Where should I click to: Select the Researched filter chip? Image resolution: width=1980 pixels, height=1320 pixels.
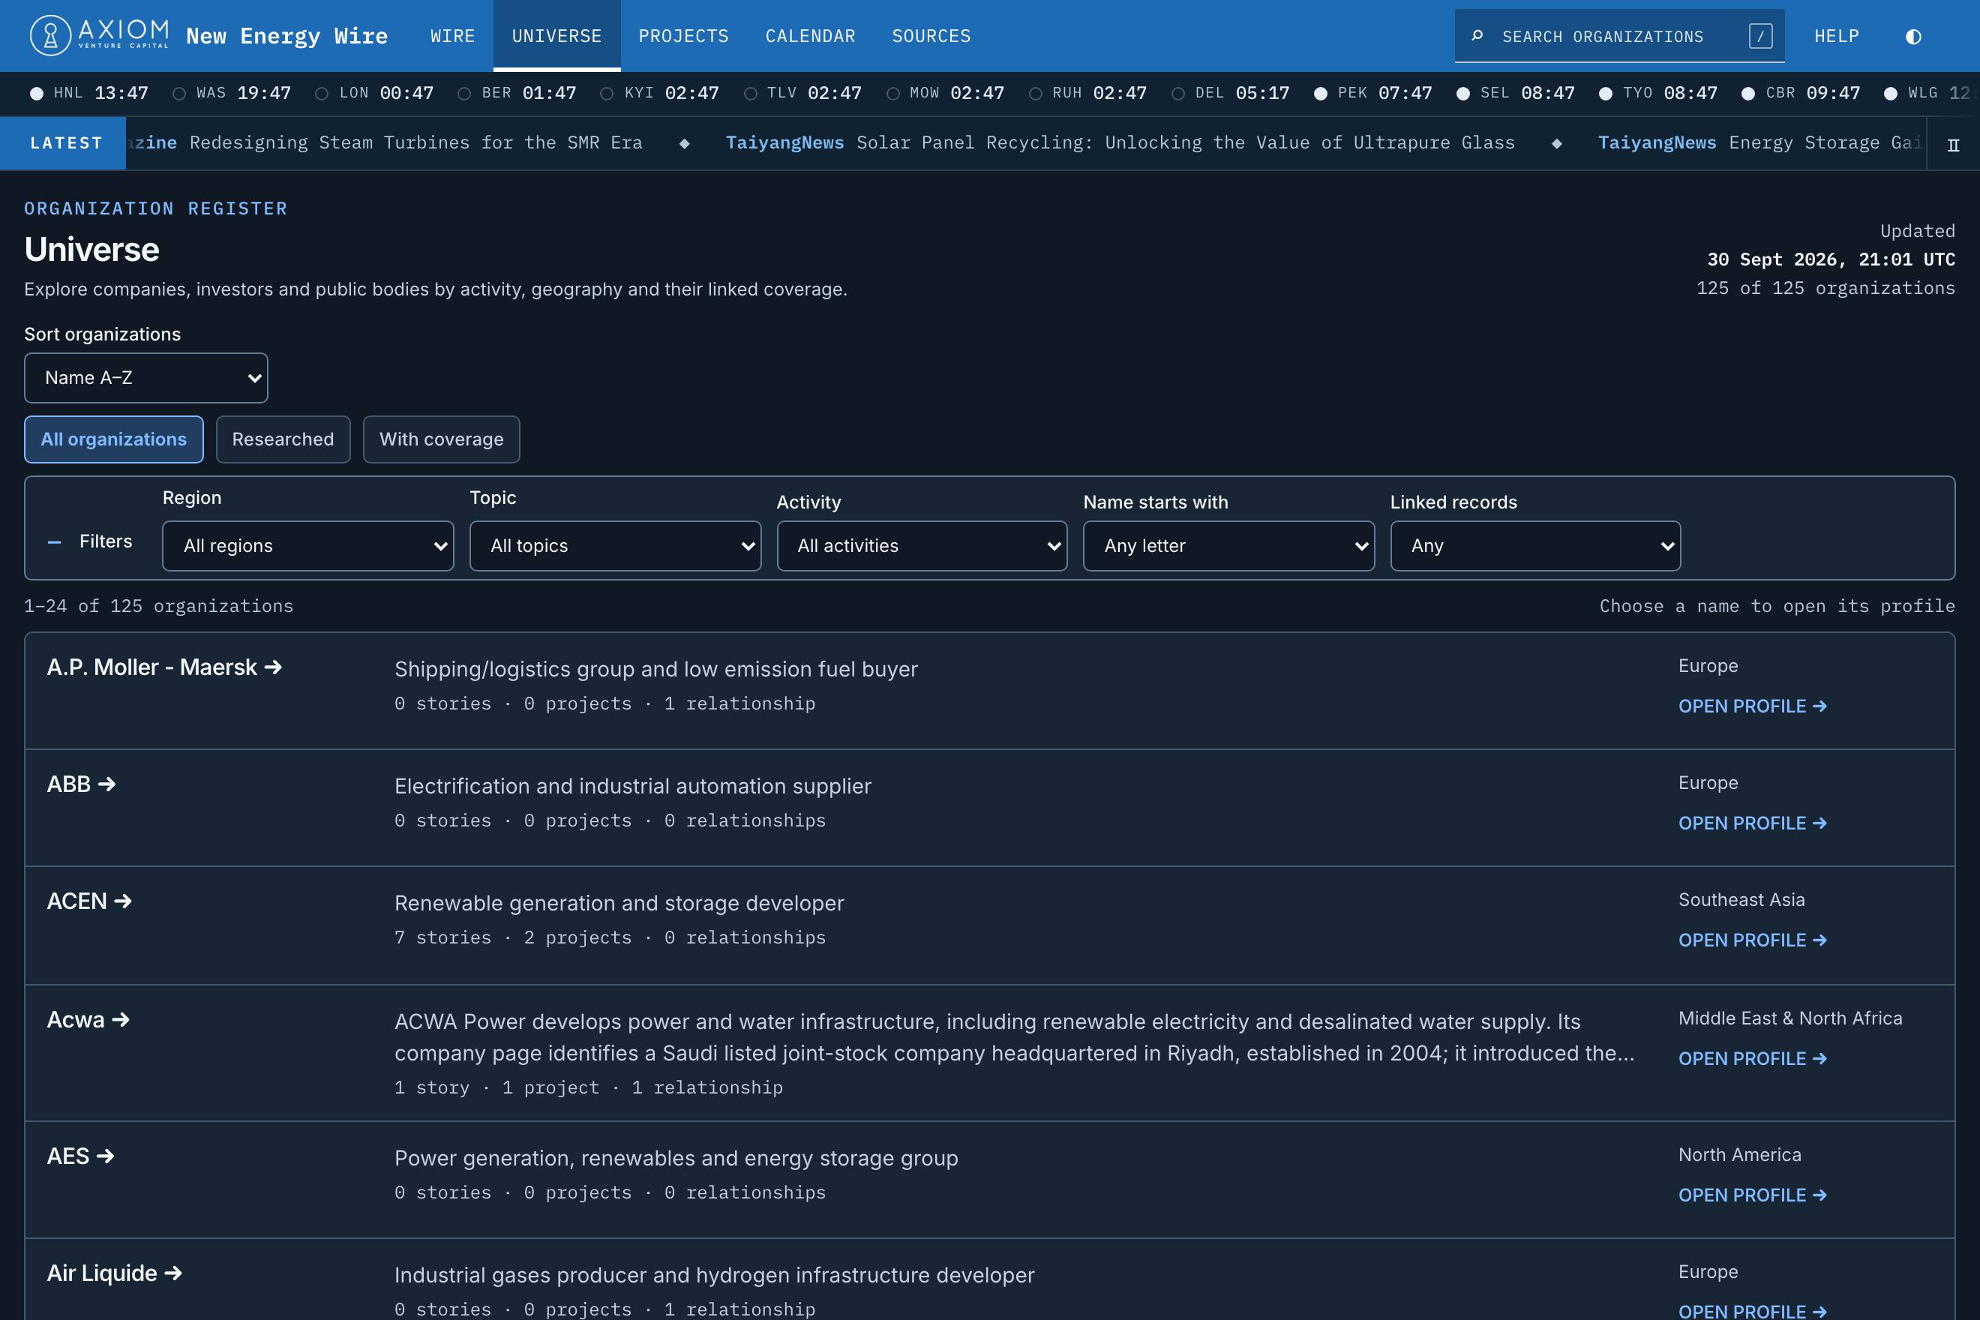283,439
